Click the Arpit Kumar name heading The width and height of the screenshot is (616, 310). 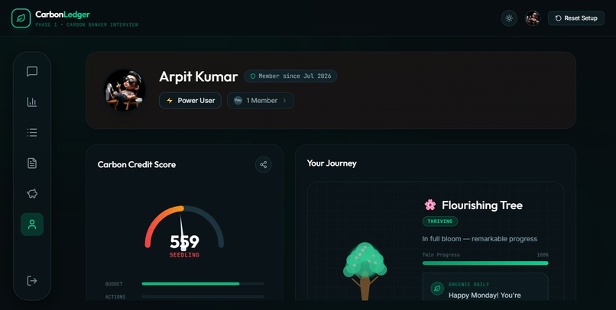[199, 76]
